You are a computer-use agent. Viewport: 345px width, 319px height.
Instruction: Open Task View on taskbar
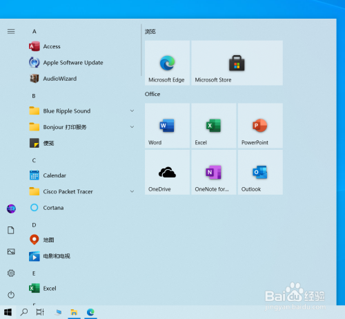[40, 312]
